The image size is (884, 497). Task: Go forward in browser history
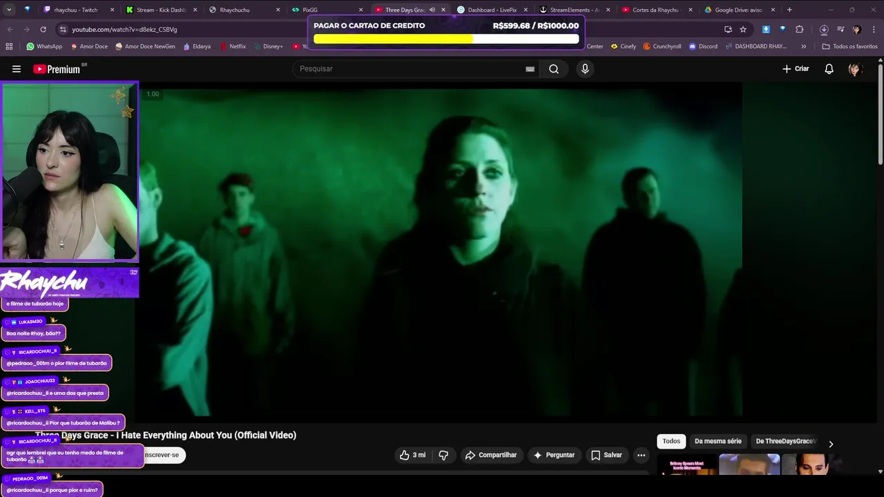tap(26, 30)
